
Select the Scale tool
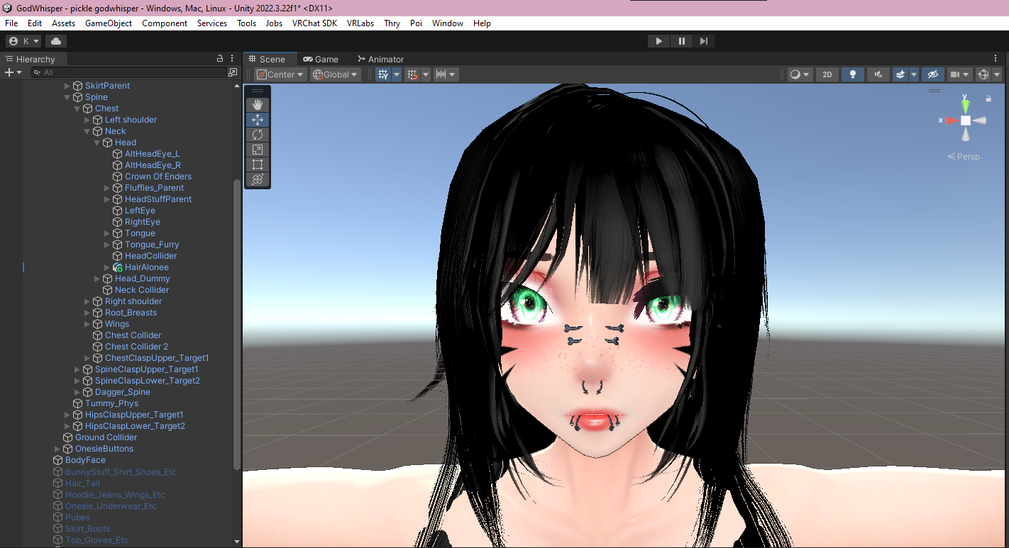pyautogui.click(x=258, y=150)
